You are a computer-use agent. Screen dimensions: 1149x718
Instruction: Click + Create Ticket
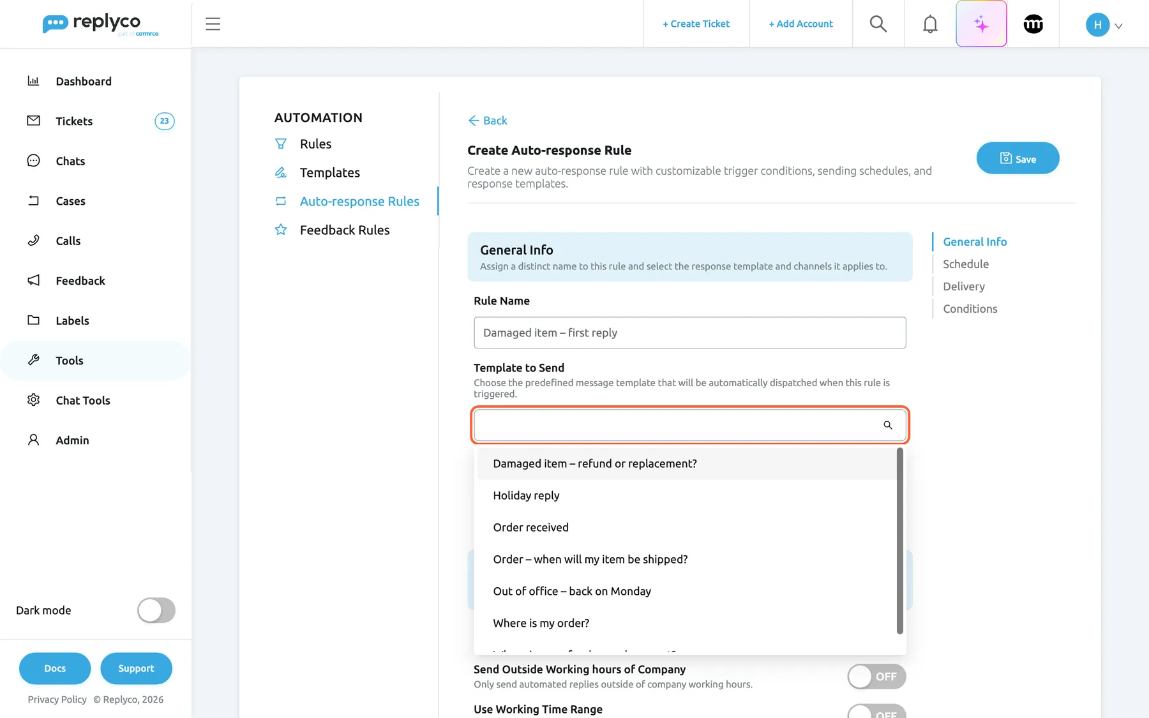pyautogui.click(x=696, y=24)
